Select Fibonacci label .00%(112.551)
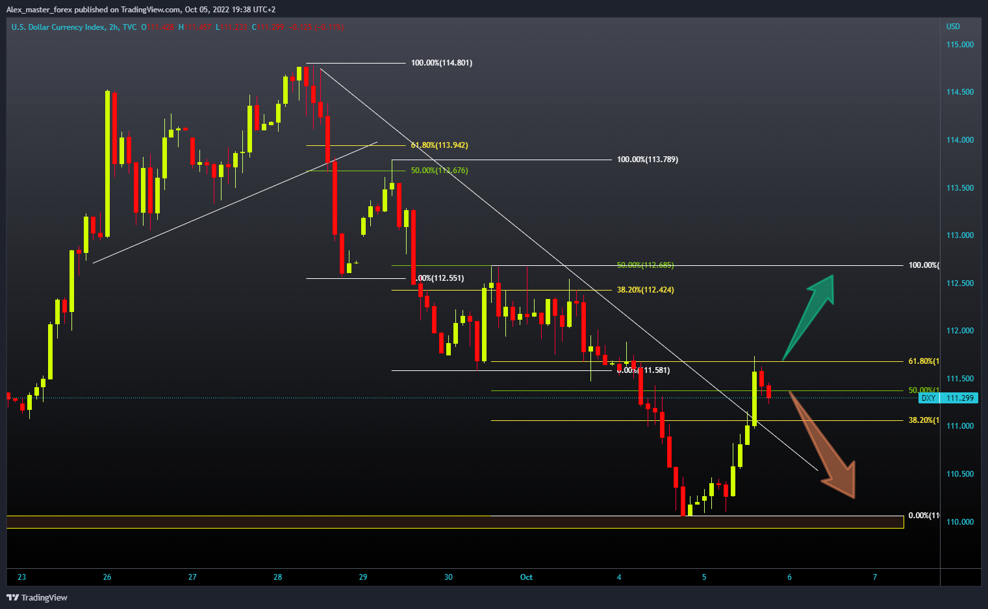The image size is (988, 609). pyautogui.click(x=438, y=278)
